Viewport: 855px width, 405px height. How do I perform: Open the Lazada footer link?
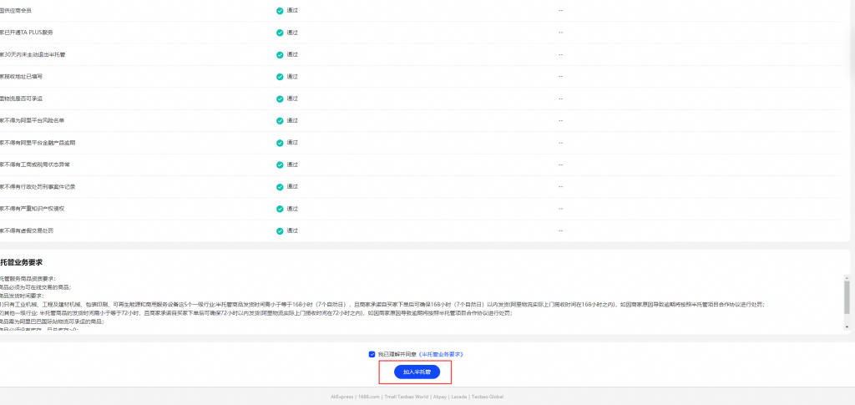click(x=458, y=397)
